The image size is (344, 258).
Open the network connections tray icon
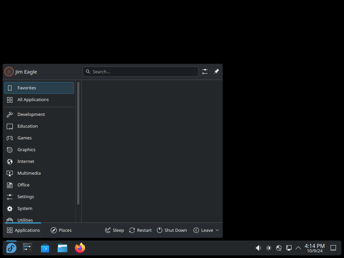pyautogui.click(x=289, y=248)
